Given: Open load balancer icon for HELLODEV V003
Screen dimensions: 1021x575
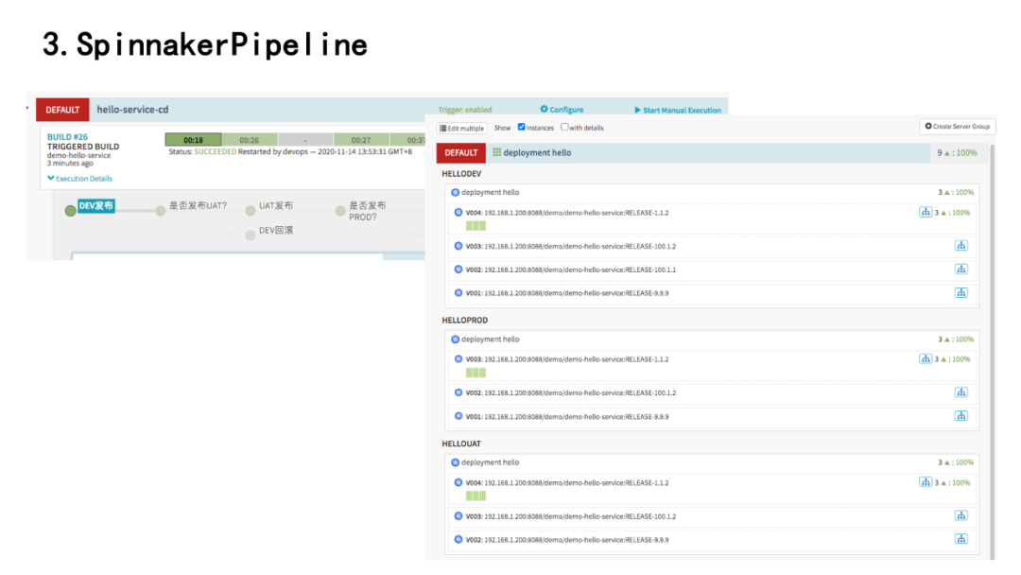Looking at the screenshot, I should pos(961,246).
